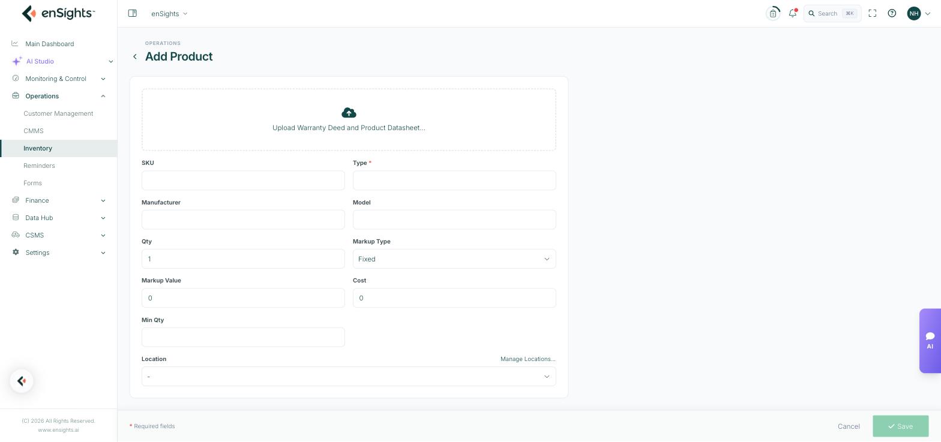Click the Operations briefcase icon
Image resolution: width=941 pixels, height=442 pixels.
16,96
